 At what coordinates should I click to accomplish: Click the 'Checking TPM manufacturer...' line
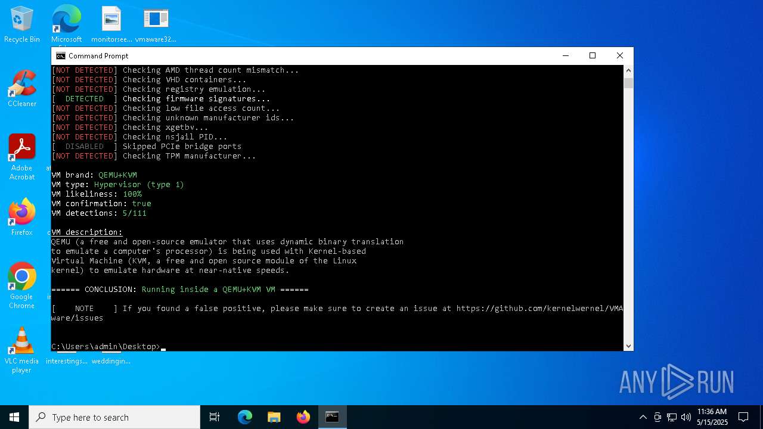point(154,156)
